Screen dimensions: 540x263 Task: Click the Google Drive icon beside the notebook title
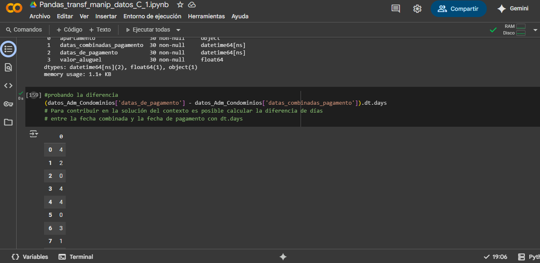(33, 5)
